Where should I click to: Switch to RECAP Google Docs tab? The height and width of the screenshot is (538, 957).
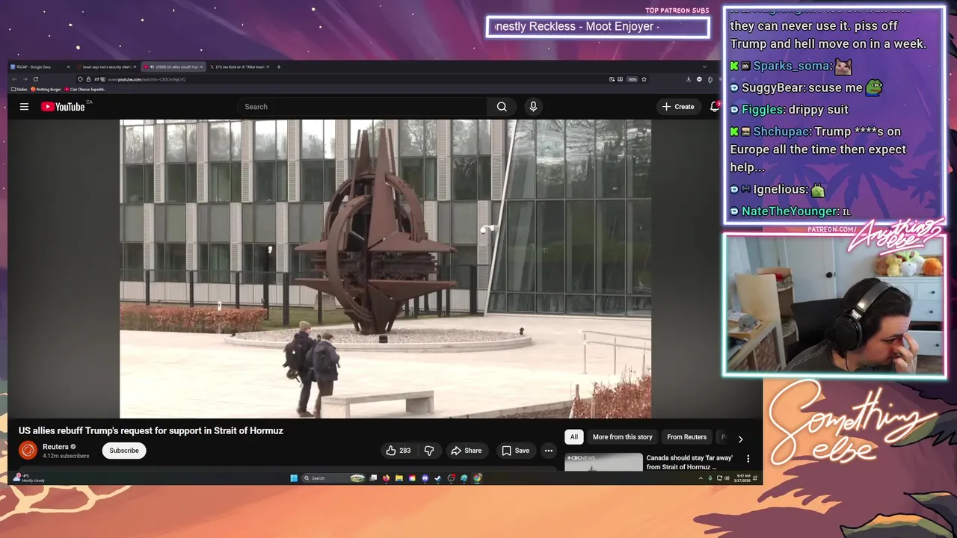pyautogui.click(x=37, y=67)
